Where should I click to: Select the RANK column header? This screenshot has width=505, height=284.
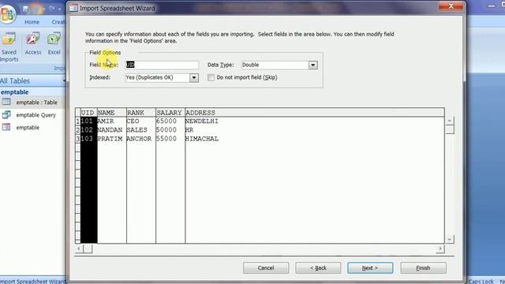coord(141,113)
